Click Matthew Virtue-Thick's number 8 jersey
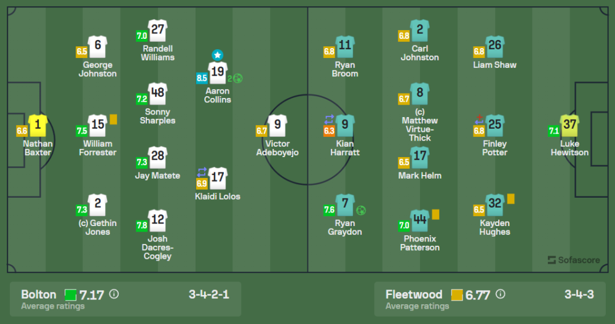 click(420, 94)
